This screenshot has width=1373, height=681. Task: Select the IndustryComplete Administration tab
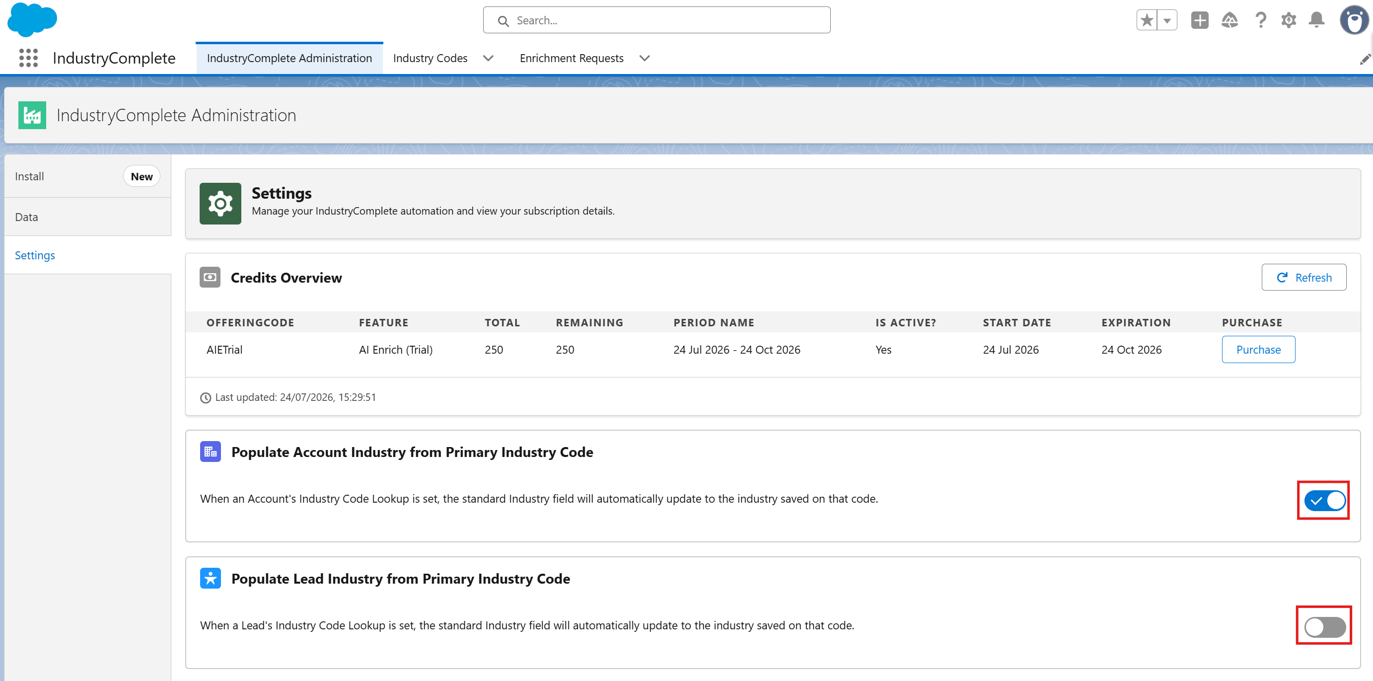[x=289, y=58]
